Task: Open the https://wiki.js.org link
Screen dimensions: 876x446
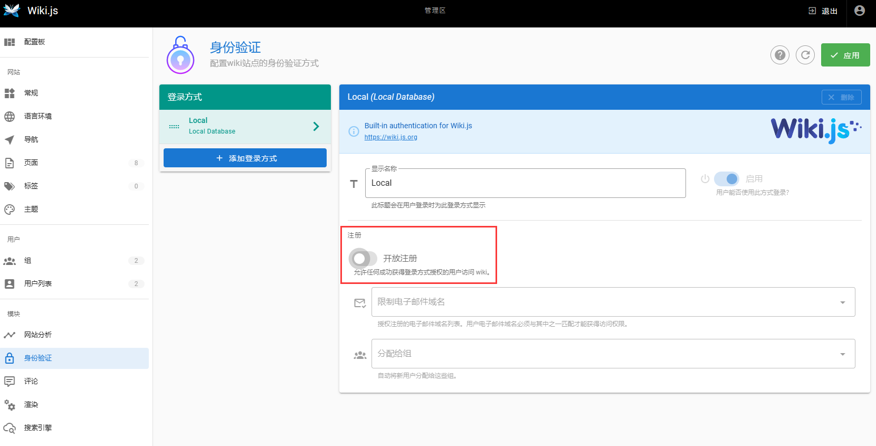Action: pos(391,137)
